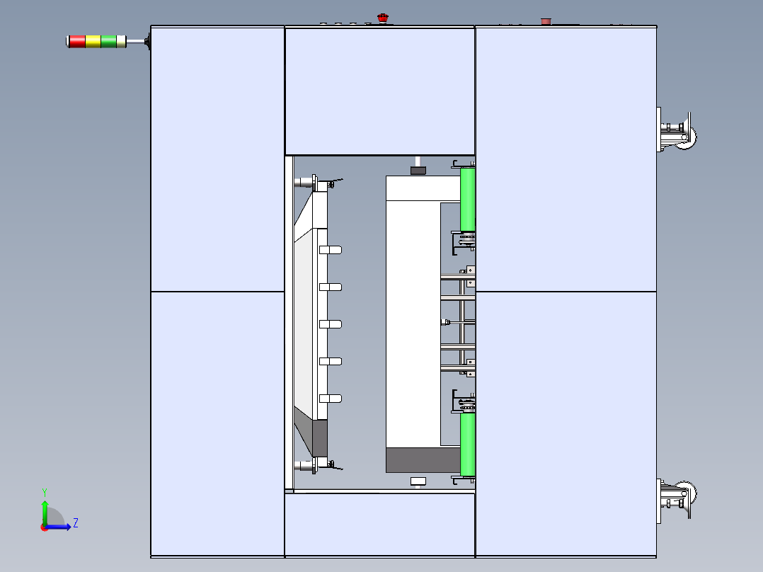Select the yellow segment of the signal tower light
This screenshot has width=763, height=572.
[x=93, y=41]
